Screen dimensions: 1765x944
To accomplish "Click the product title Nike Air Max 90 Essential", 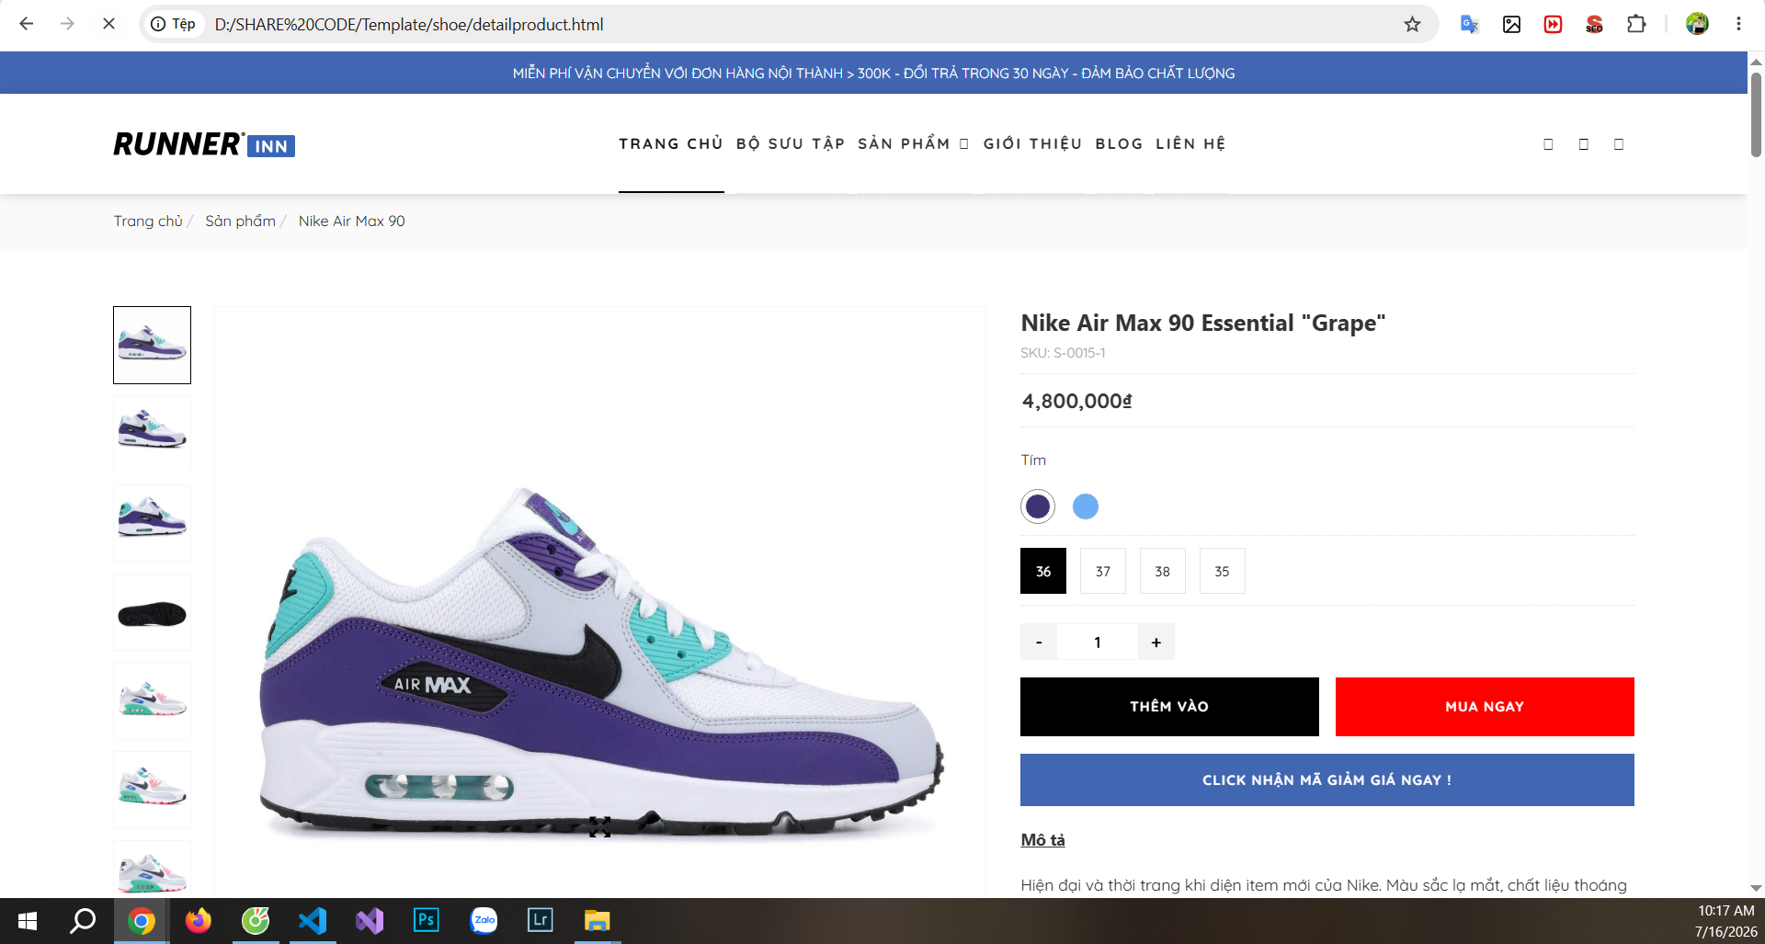I will coord(1202,323).
